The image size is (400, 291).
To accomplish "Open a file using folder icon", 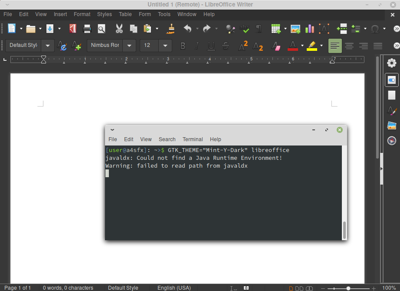I will [31, 29].
